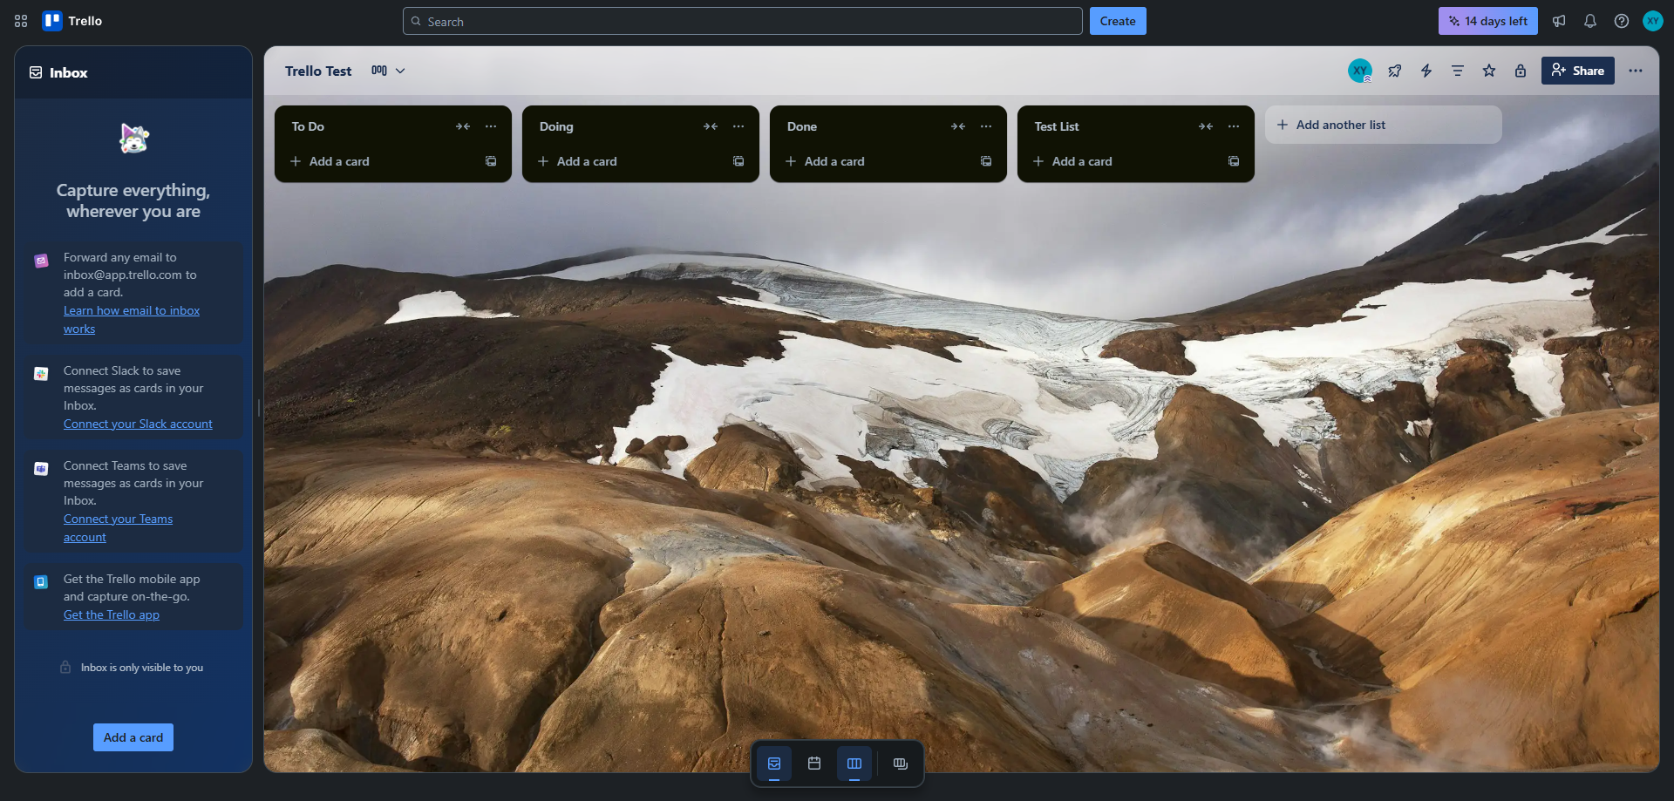Open the Doing list actions menu
This screenshot has height=801, width=1674.
click(x=738, y=126)
